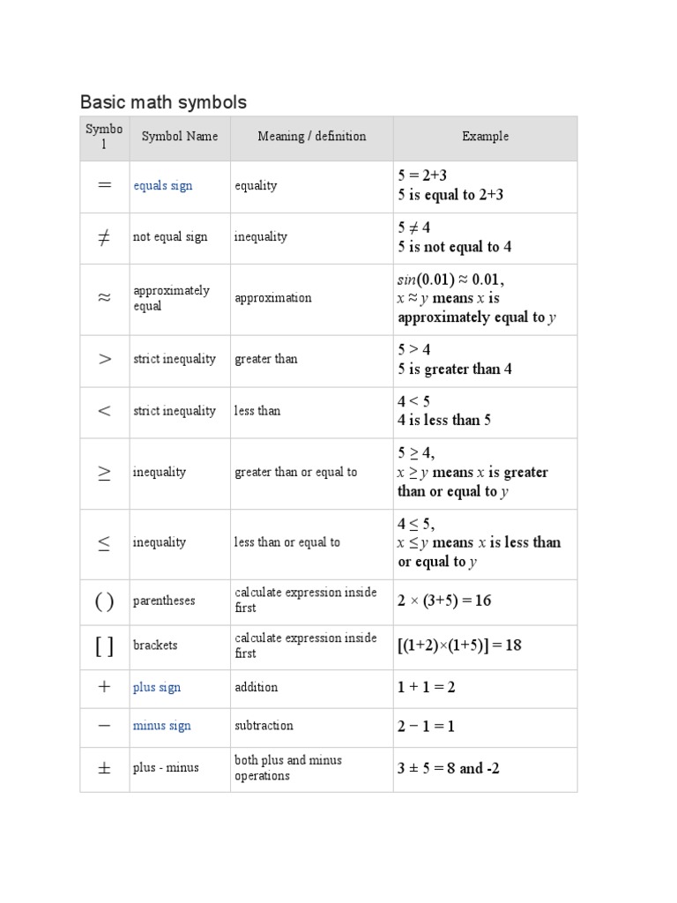The height and width of the screenshot is (903, 677).
Task: Click the "Basic math symbols" heading
Action: tap(163, 102)
